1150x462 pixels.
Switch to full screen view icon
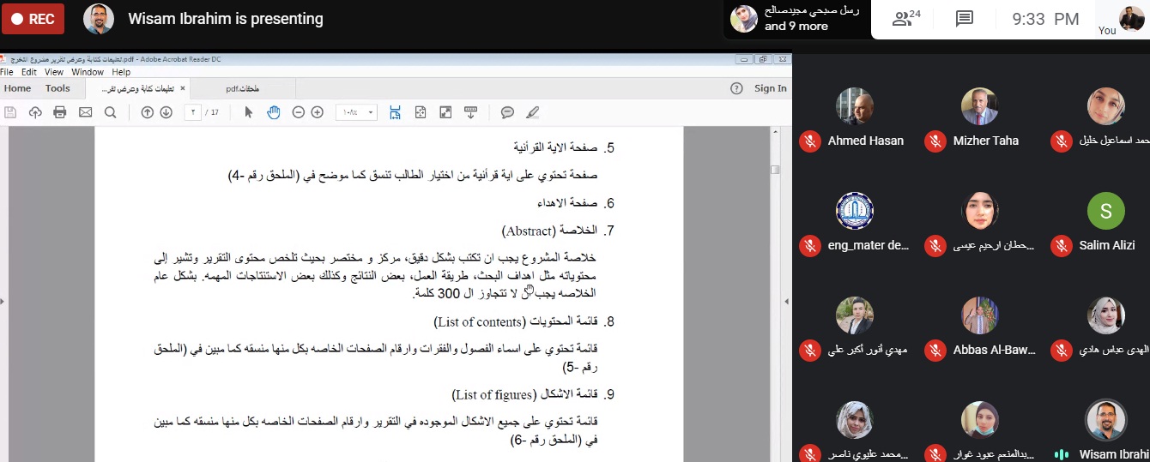445,112
